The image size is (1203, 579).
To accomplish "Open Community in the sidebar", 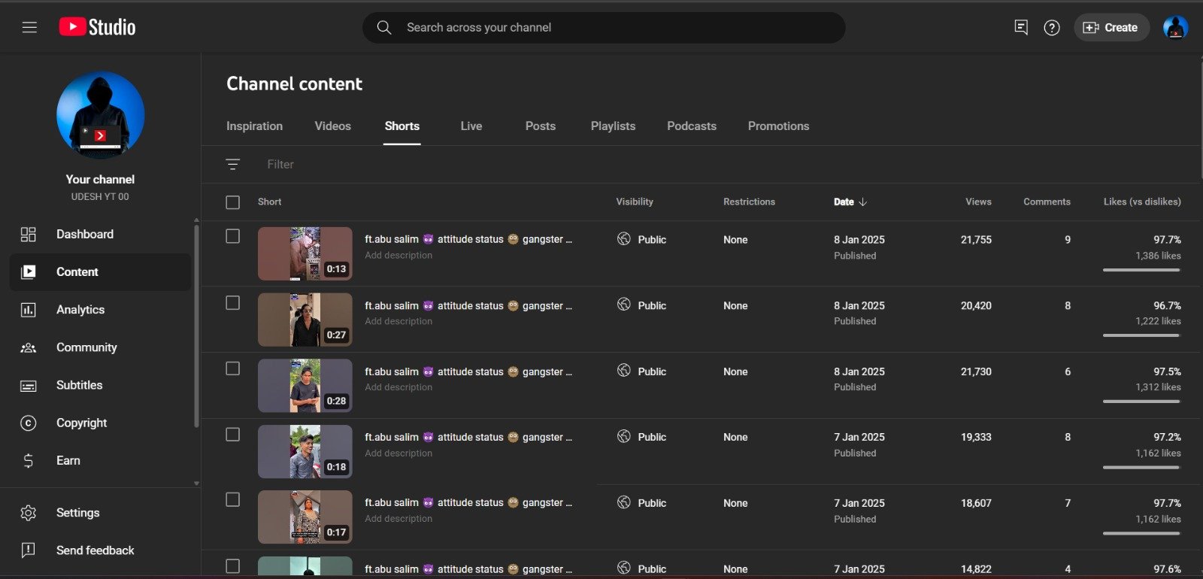I will tap(100, 347).
